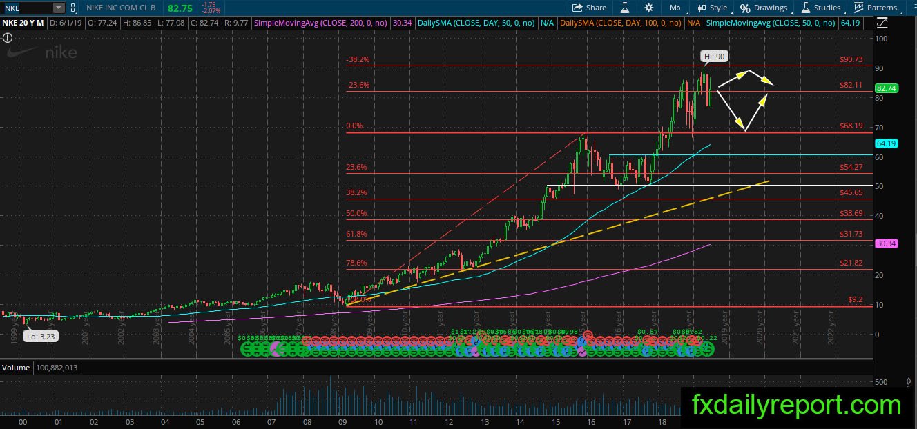Click the -23.6% Fibonacci extension label
Image resolution: width=917 pixels, height=429 pixels.
(x=358, y=86)
